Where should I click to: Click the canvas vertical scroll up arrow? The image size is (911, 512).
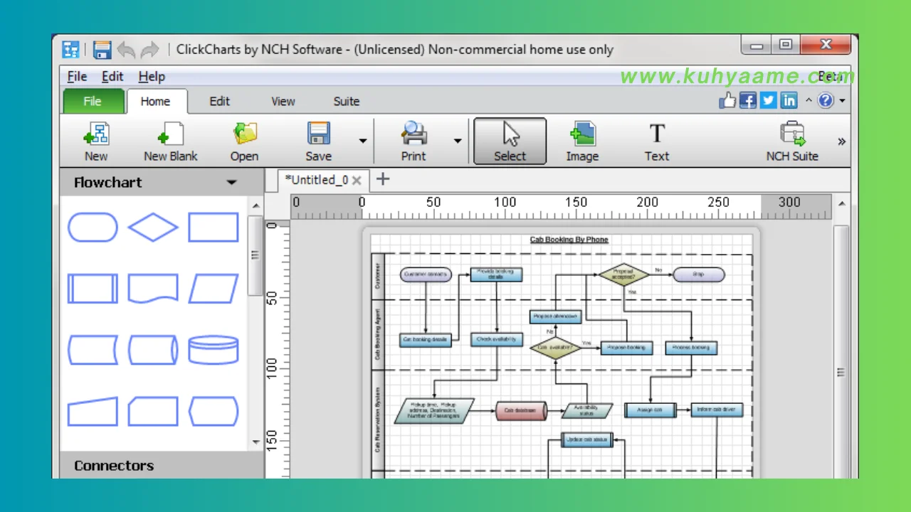coord(842,204)
